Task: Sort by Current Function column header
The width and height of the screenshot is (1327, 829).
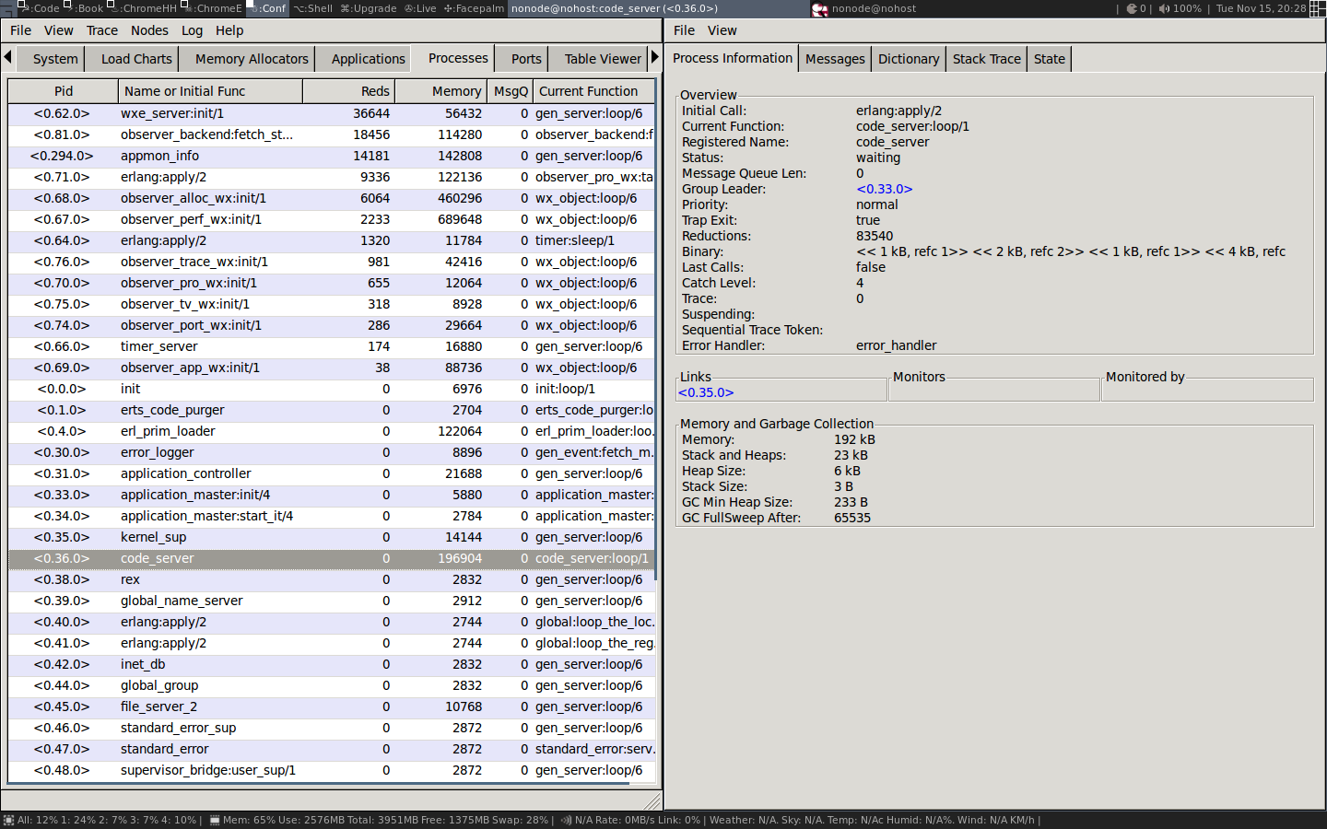Action: tap(593, 91)
